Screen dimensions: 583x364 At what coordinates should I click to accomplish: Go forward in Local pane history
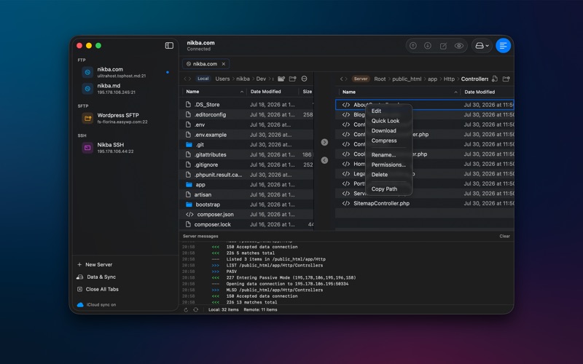[x=189, y=79]
